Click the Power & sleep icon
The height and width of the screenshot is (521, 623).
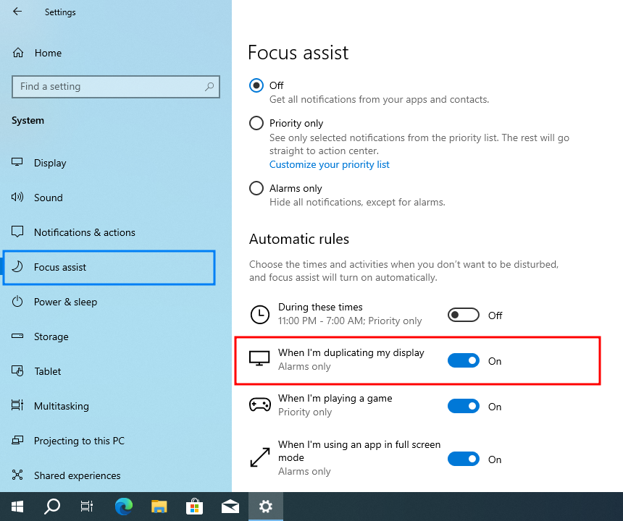pyautogui.click(x=17, y=302)
